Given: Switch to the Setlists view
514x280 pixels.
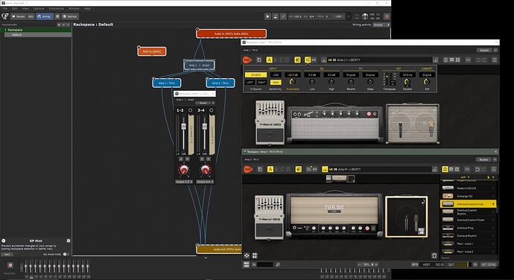Looking at the screenshot, I should 70,16.
